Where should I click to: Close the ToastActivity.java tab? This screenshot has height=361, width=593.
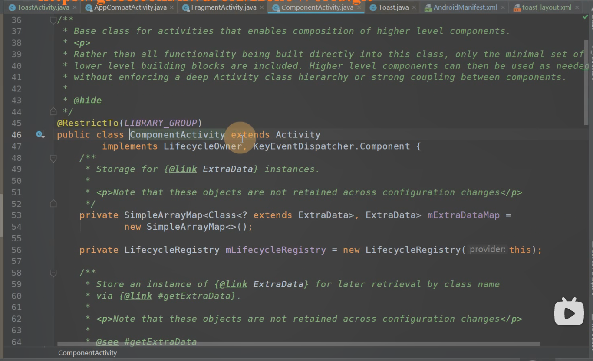click(74, 7)
